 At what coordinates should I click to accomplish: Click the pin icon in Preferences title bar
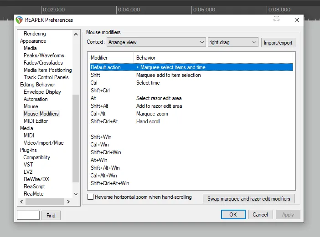(277, 20)
